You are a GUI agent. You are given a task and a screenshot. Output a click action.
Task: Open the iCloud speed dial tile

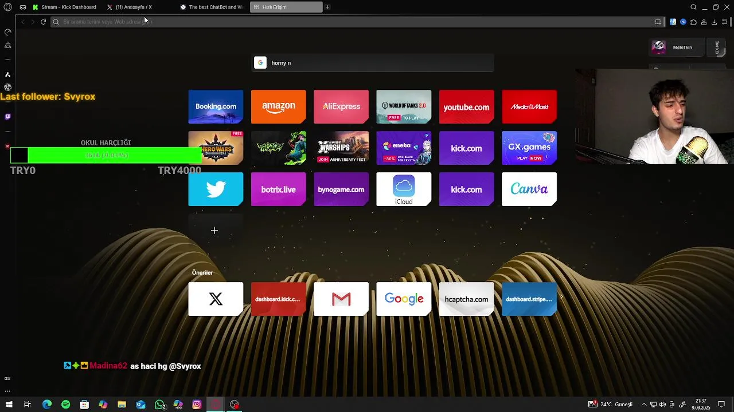tap(404, 189)
